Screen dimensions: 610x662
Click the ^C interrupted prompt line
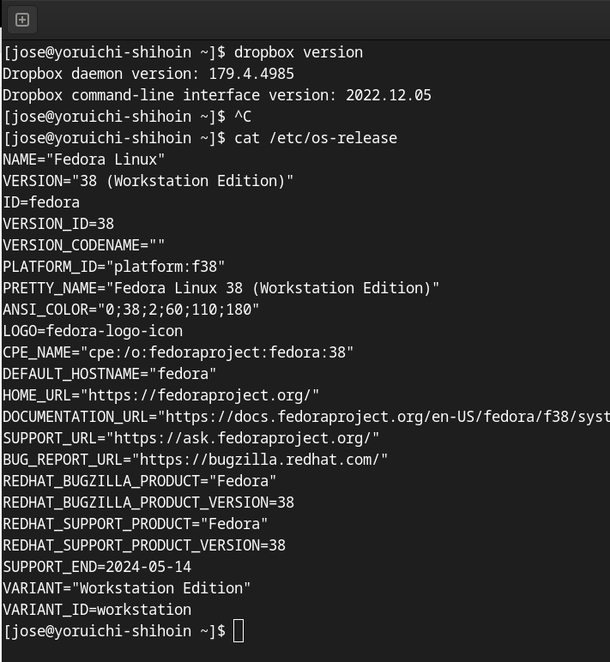127,117
